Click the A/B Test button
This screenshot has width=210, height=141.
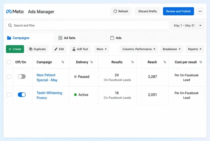pos(80,49)
